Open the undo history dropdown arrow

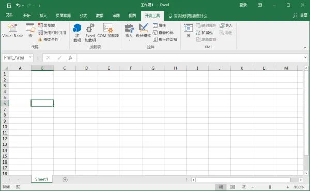(23, 5)
